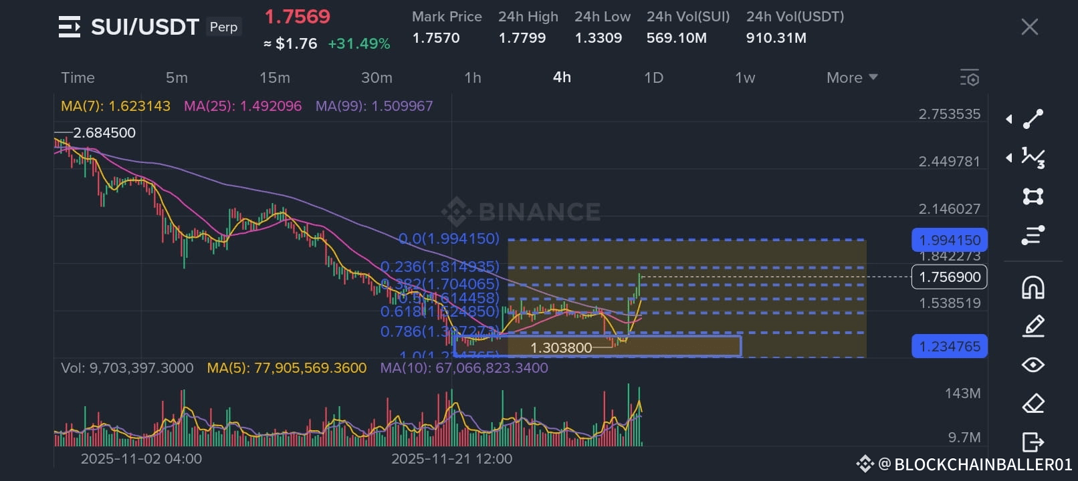Click the 0.0(1.994150) Fibonacci level label
The image size is (1078, 481).
[x=449, y=238]
